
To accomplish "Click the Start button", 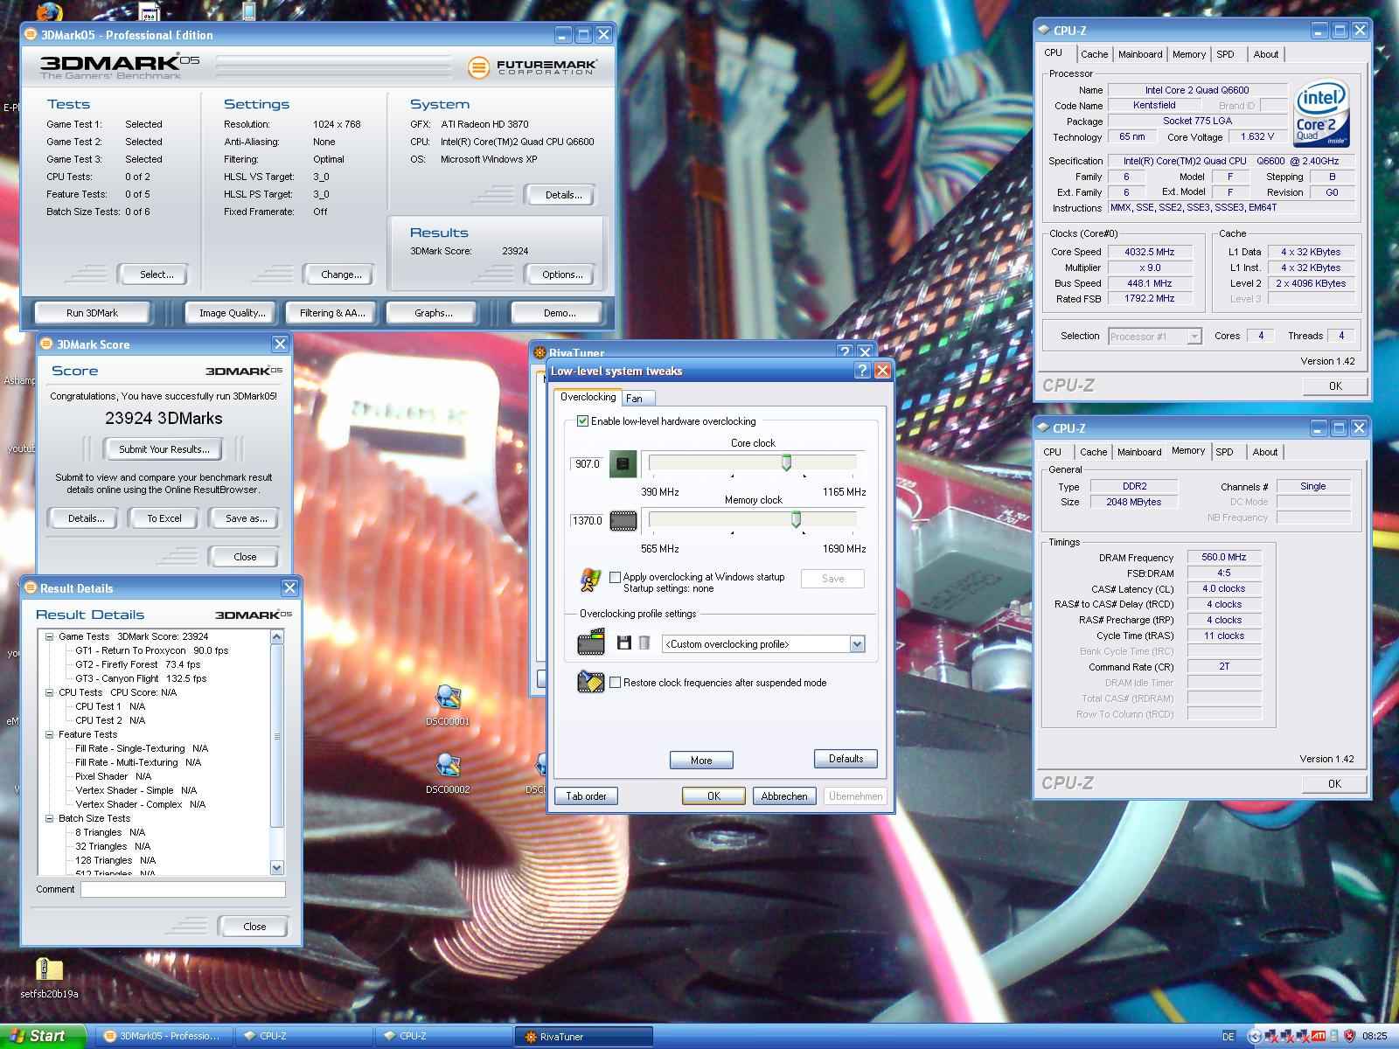I will [43, 1036].
